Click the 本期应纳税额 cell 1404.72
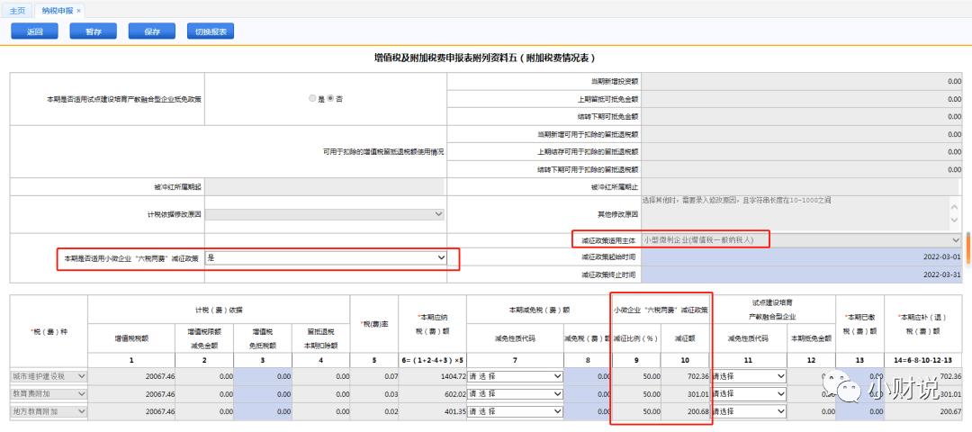 pyautogui.click(x=432, y=376)
